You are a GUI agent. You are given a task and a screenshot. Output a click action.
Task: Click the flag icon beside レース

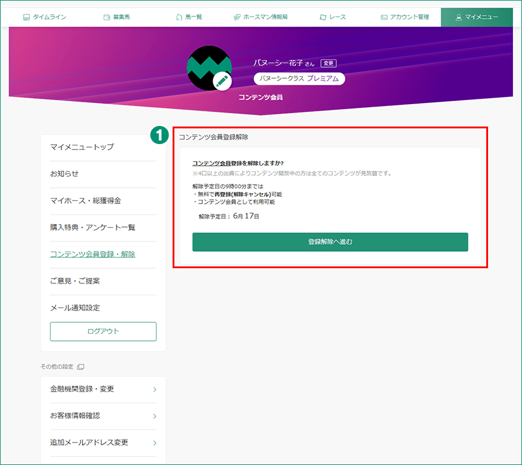click(323, 18)
